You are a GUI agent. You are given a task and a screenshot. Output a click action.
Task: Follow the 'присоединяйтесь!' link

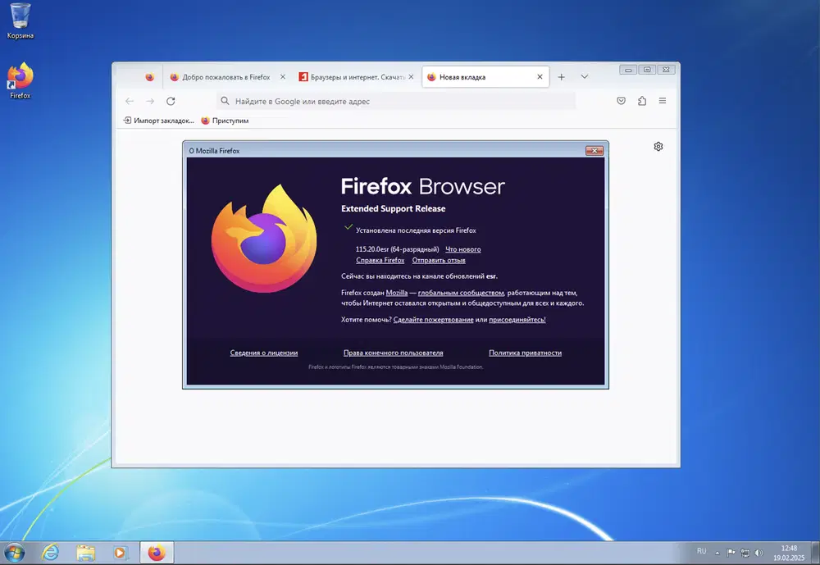tap(517, 319)
